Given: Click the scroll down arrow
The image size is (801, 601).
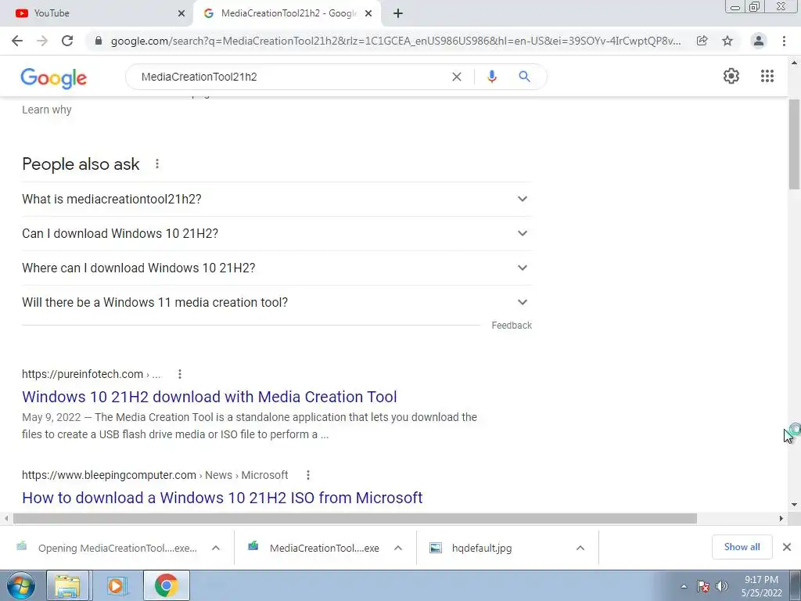Looking at the screenshot, I should point(795,505).
